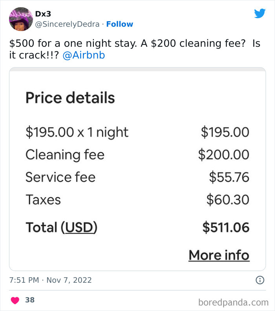Click the 38 likes count
275x311 pixels.
coord(30,300)
